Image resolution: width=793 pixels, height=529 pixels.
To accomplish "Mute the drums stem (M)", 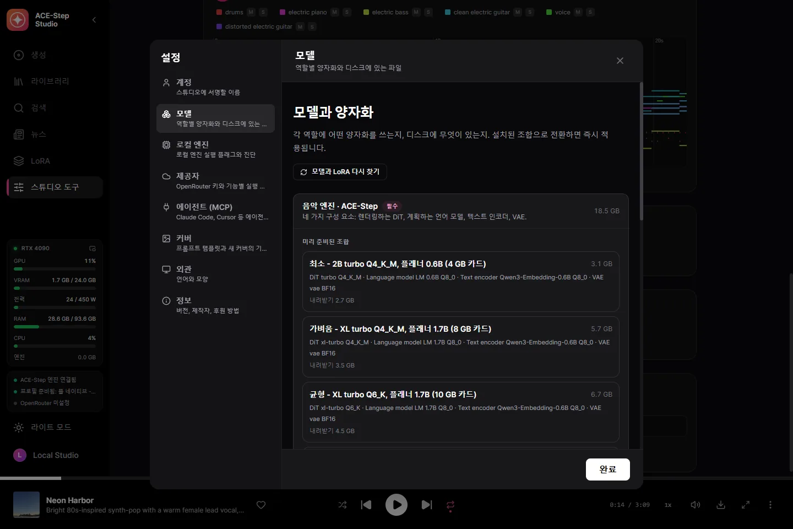I will pyautogui.click(x=251, y=12).
